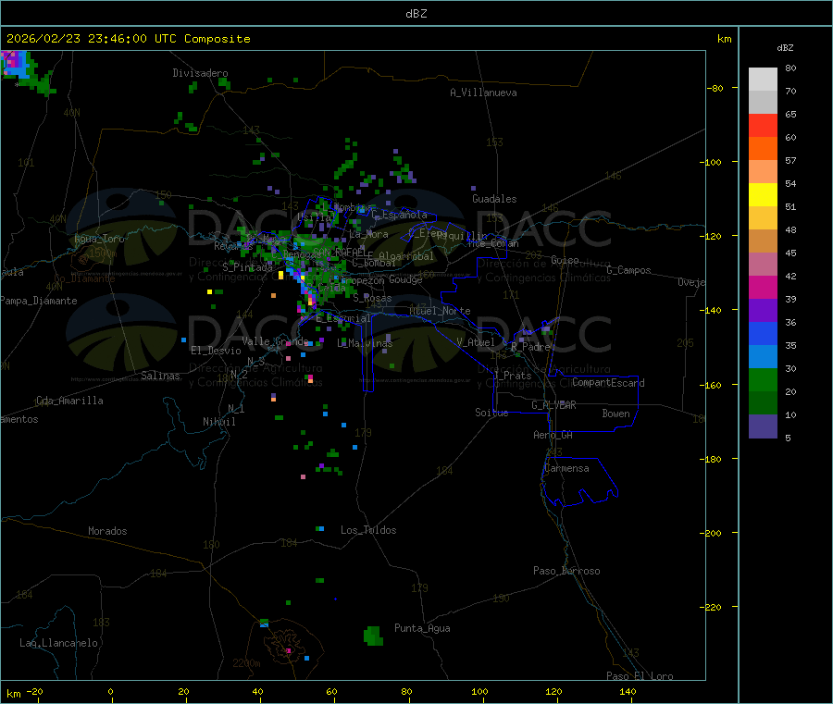Click the '0' tick on horizontal km axis
The image size is (833, 704).
[110, 691]
